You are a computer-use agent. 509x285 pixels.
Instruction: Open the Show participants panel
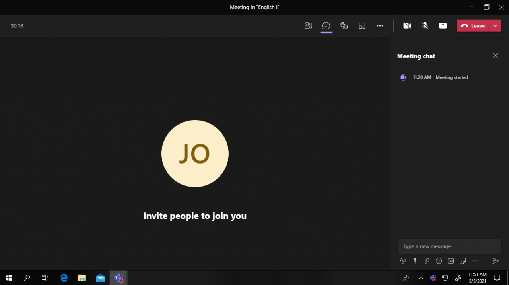[308, 26]
